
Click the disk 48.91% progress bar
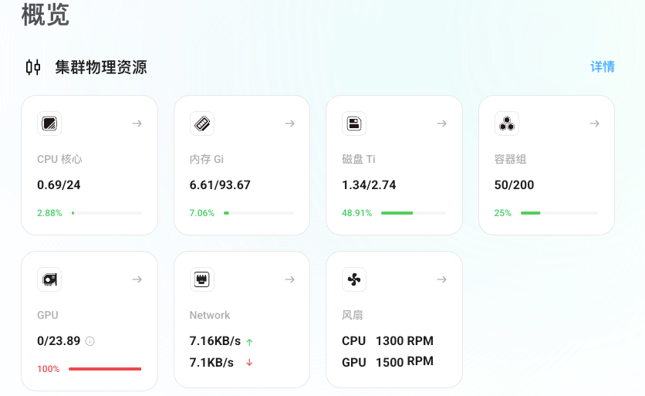coord(414,213)
